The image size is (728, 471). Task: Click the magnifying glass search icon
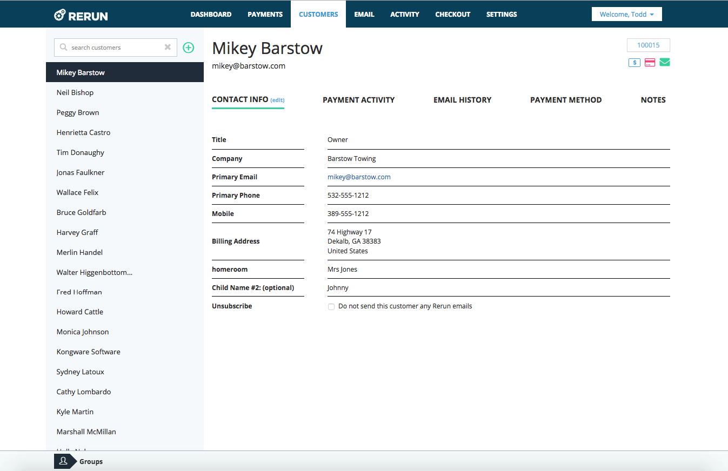(x=64, y=48)
